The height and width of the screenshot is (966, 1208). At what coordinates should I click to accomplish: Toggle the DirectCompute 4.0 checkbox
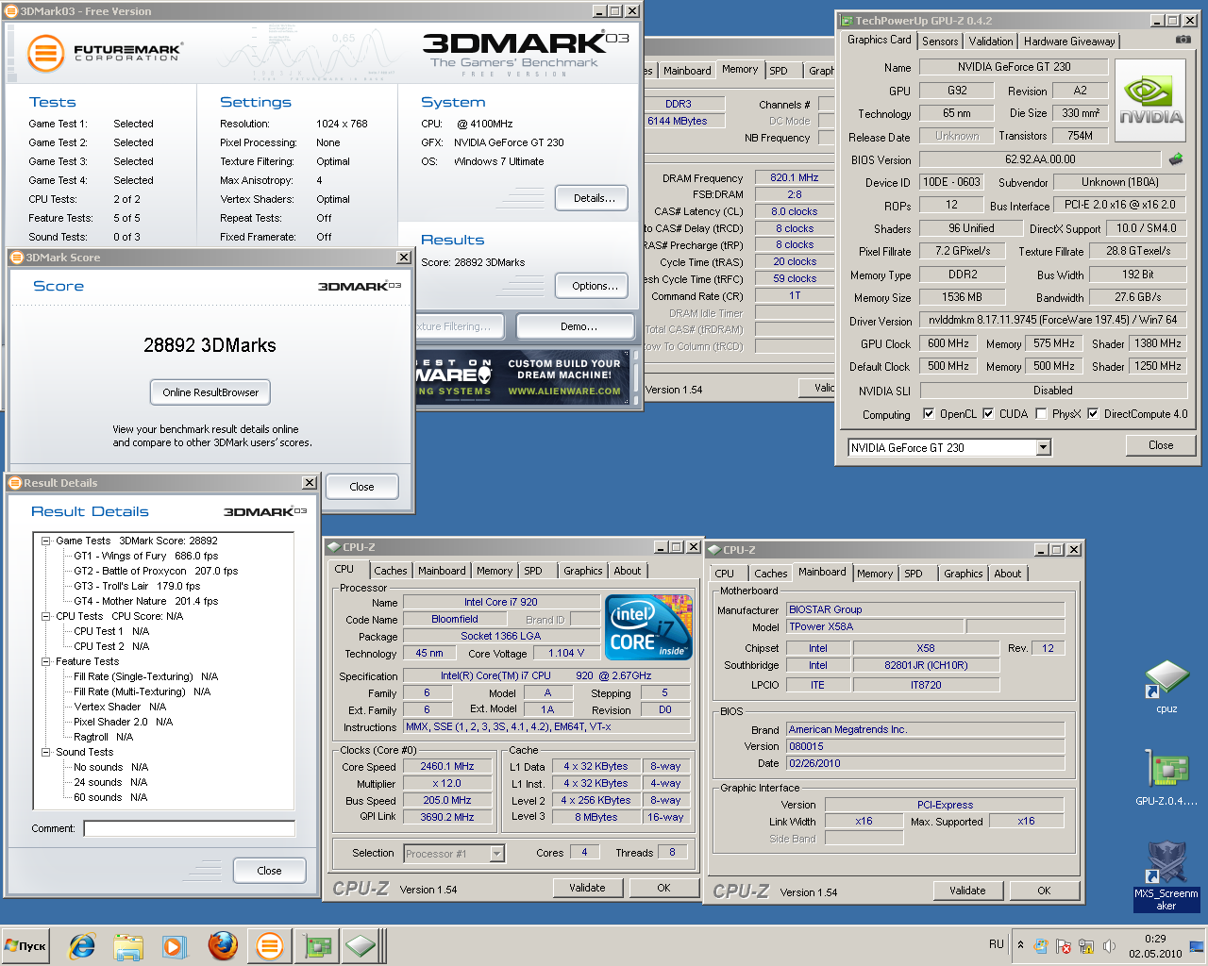point(1093,413)
